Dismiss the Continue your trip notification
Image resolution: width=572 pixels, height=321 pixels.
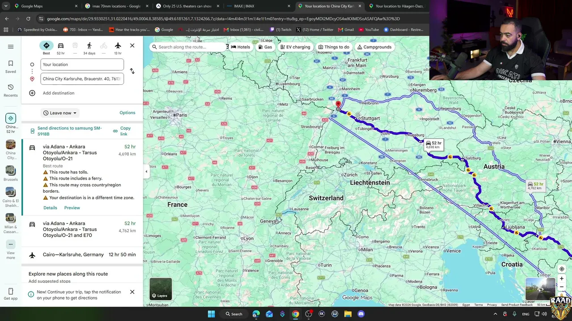click(132, 292)
